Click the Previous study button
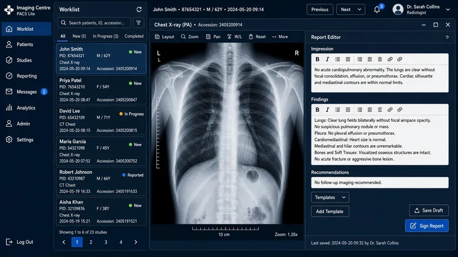 click(320, 9)
